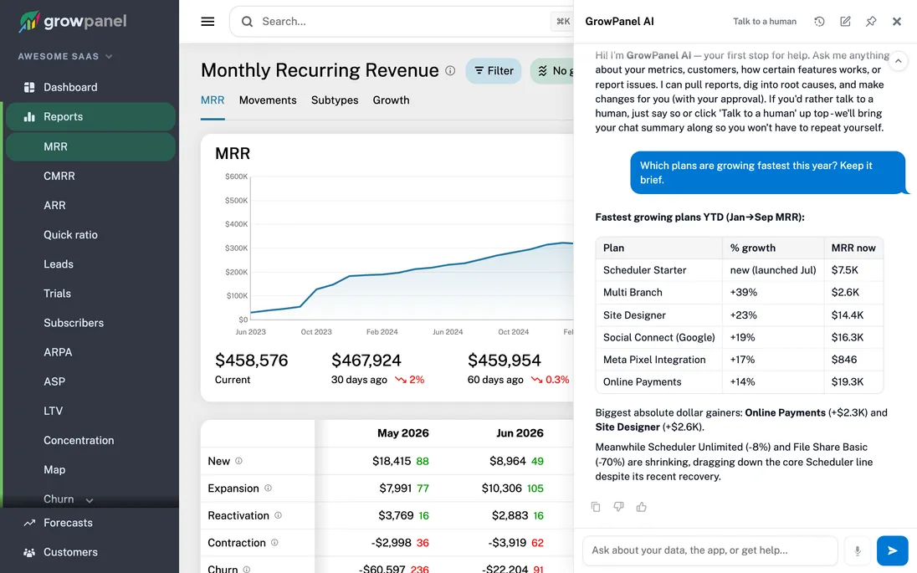This screenshot has width=917, height=573.
Task: Click the $10,306 Expansion value for Jun 2026
Action: (x=501, y=488)
